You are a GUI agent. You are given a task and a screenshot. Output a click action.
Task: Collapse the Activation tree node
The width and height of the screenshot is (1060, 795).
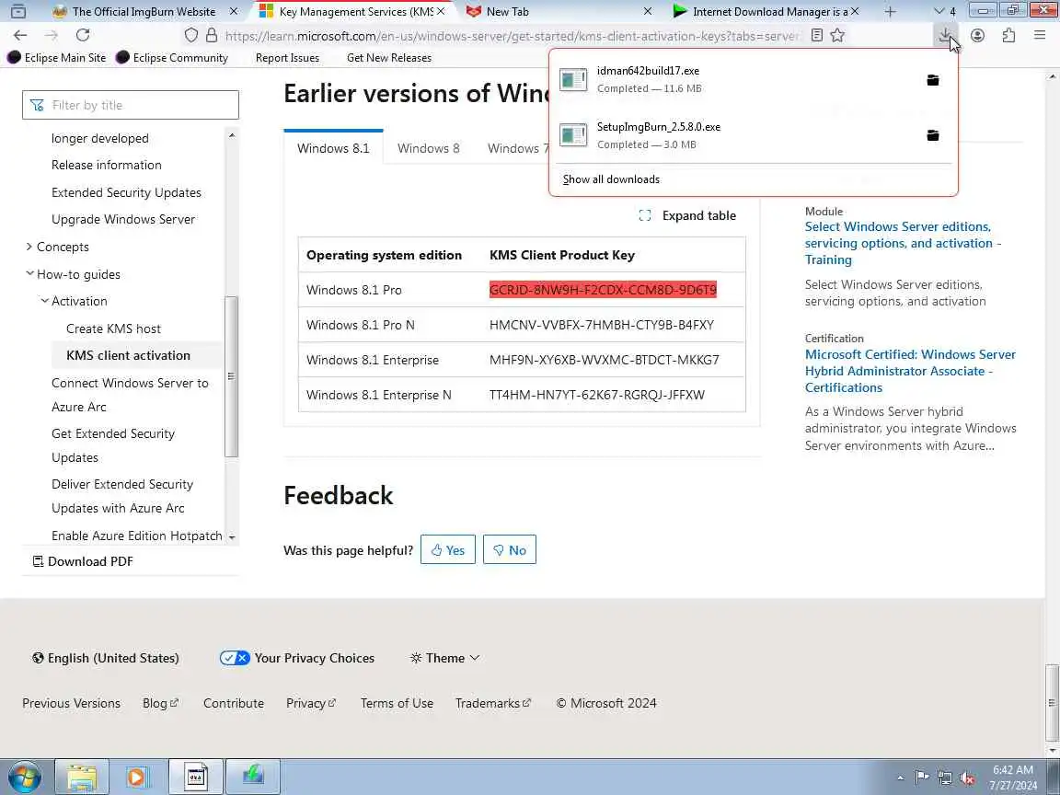tap(44, 301)
